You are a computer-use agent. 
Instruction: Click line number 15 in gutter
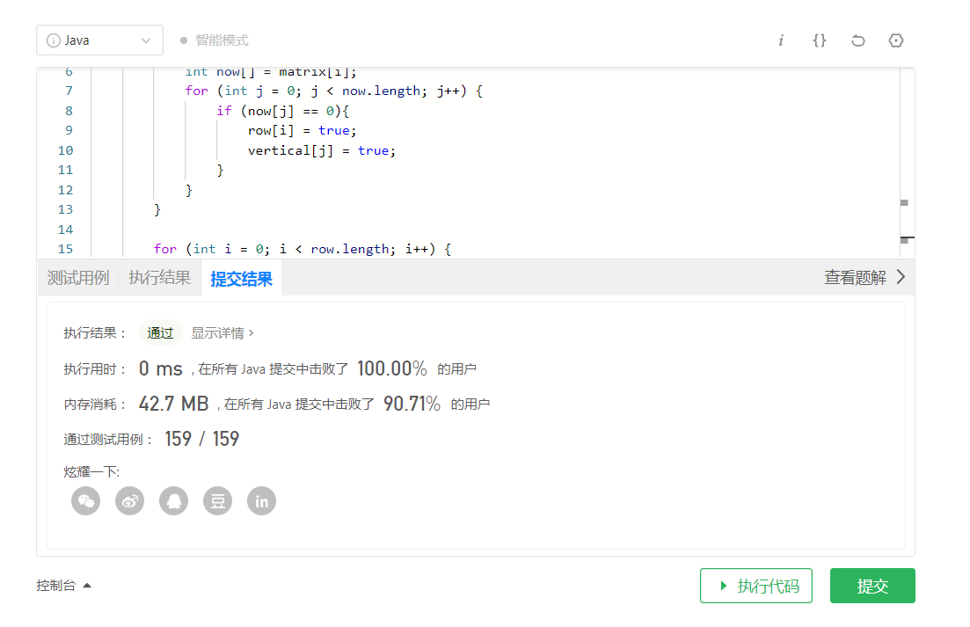pos(66,249)
